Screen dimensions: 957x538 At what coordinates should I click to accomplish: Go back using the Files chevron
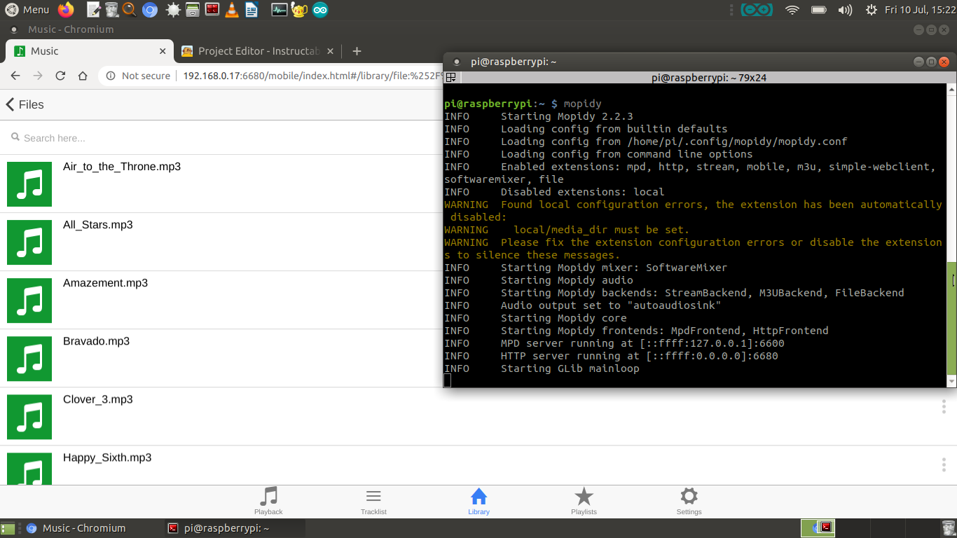click(25, 104)
